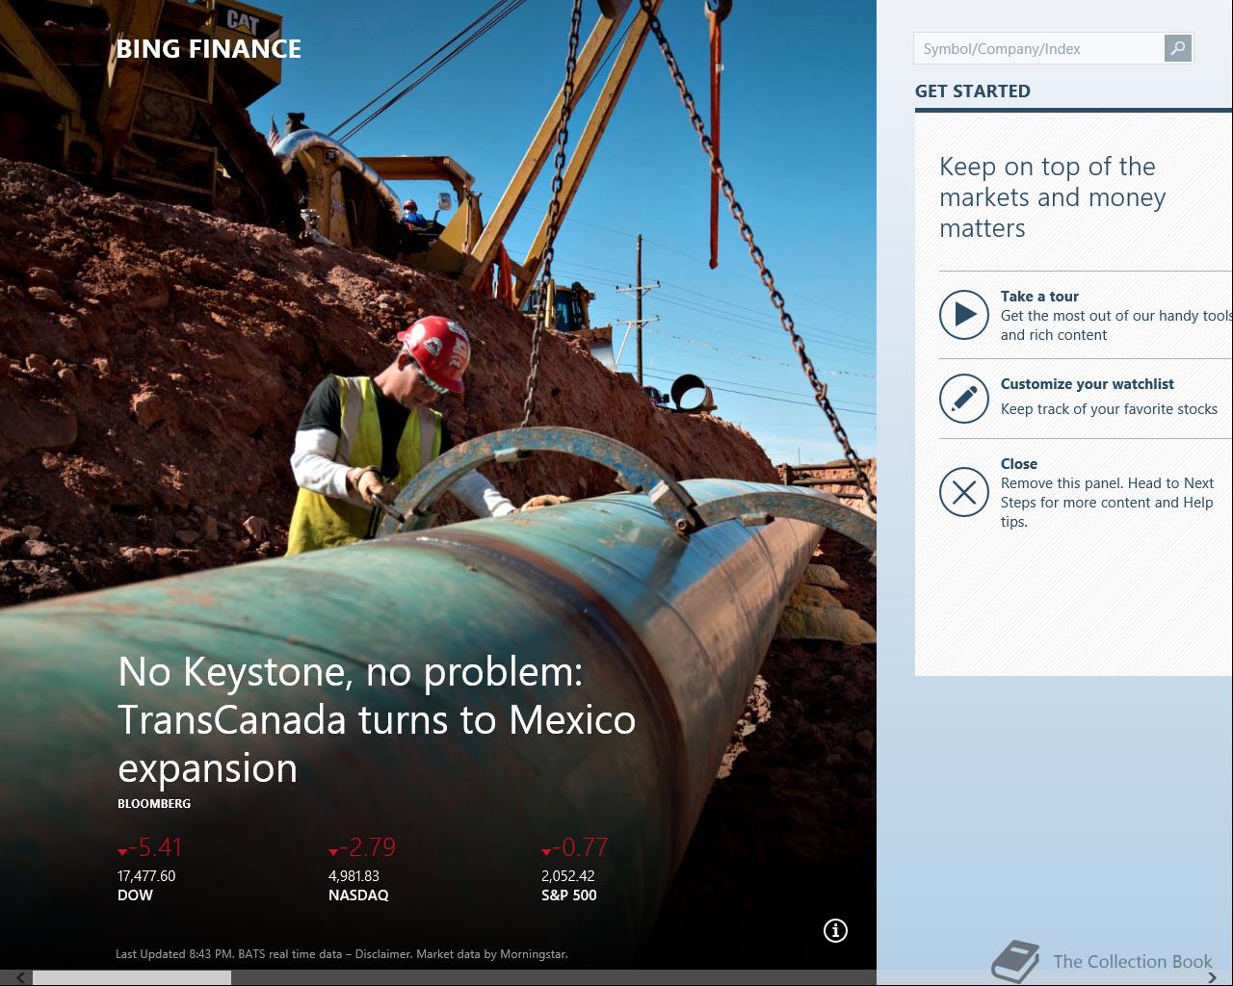Click the S&P value 2,052.42
This screenshot has width=1233, height=986.
568,876
